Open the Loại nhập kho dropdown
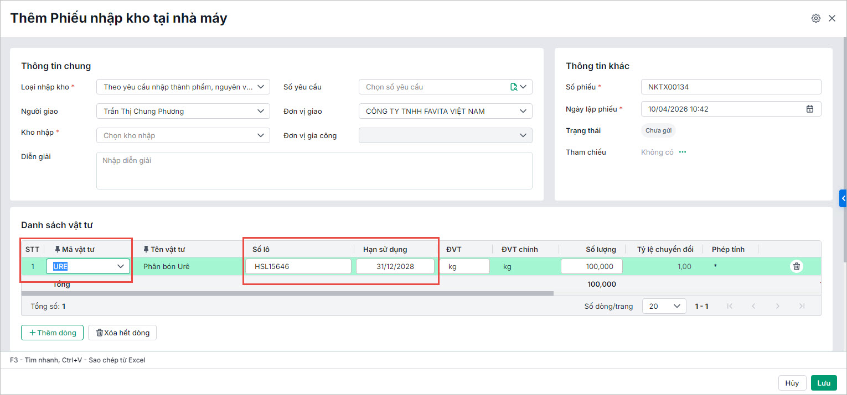Image resolution: width=847 pixels, height=395 pixels. click(183, 87)
